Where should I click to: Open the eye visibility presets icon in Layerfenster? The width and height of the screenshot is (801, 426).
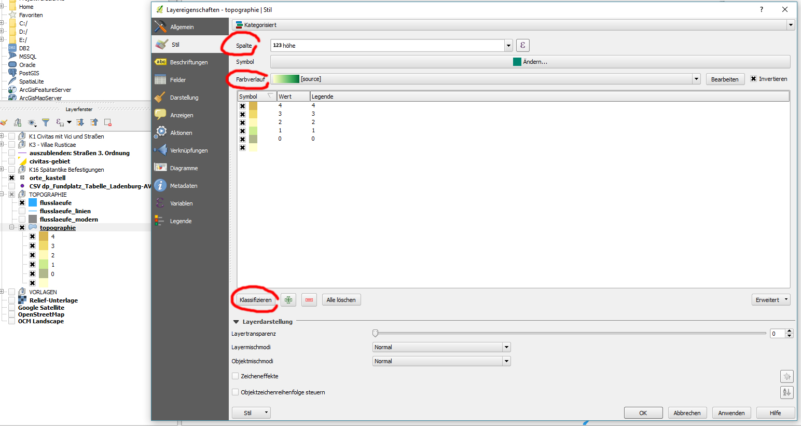[32, 122]
